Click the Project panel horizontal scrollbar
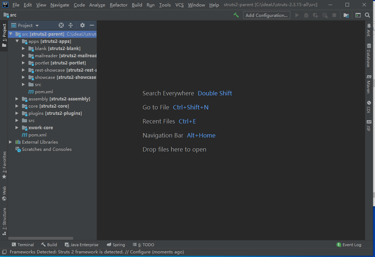The height and width of the screenshot is (257, 375). [x=41, y=238]
